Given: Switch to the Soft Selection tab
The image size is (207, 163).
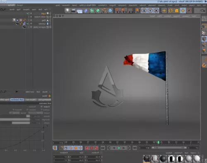Looking at the screenshot, I should point(17,100).
